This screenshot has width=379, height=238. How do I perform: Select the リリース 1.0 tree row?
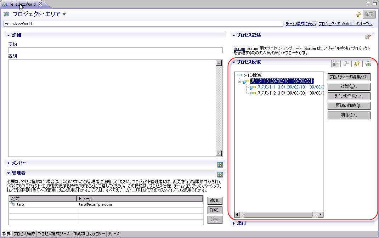tap(282, 81)
